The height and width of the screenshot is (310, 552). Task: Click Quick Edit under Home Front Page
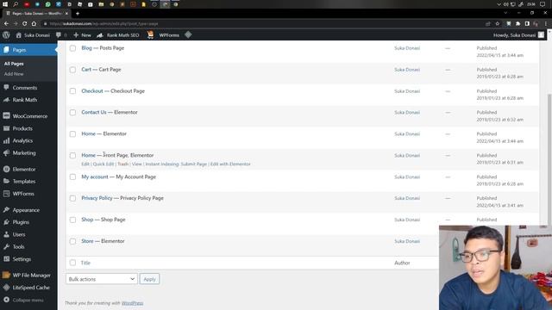[x=103, y=164]
